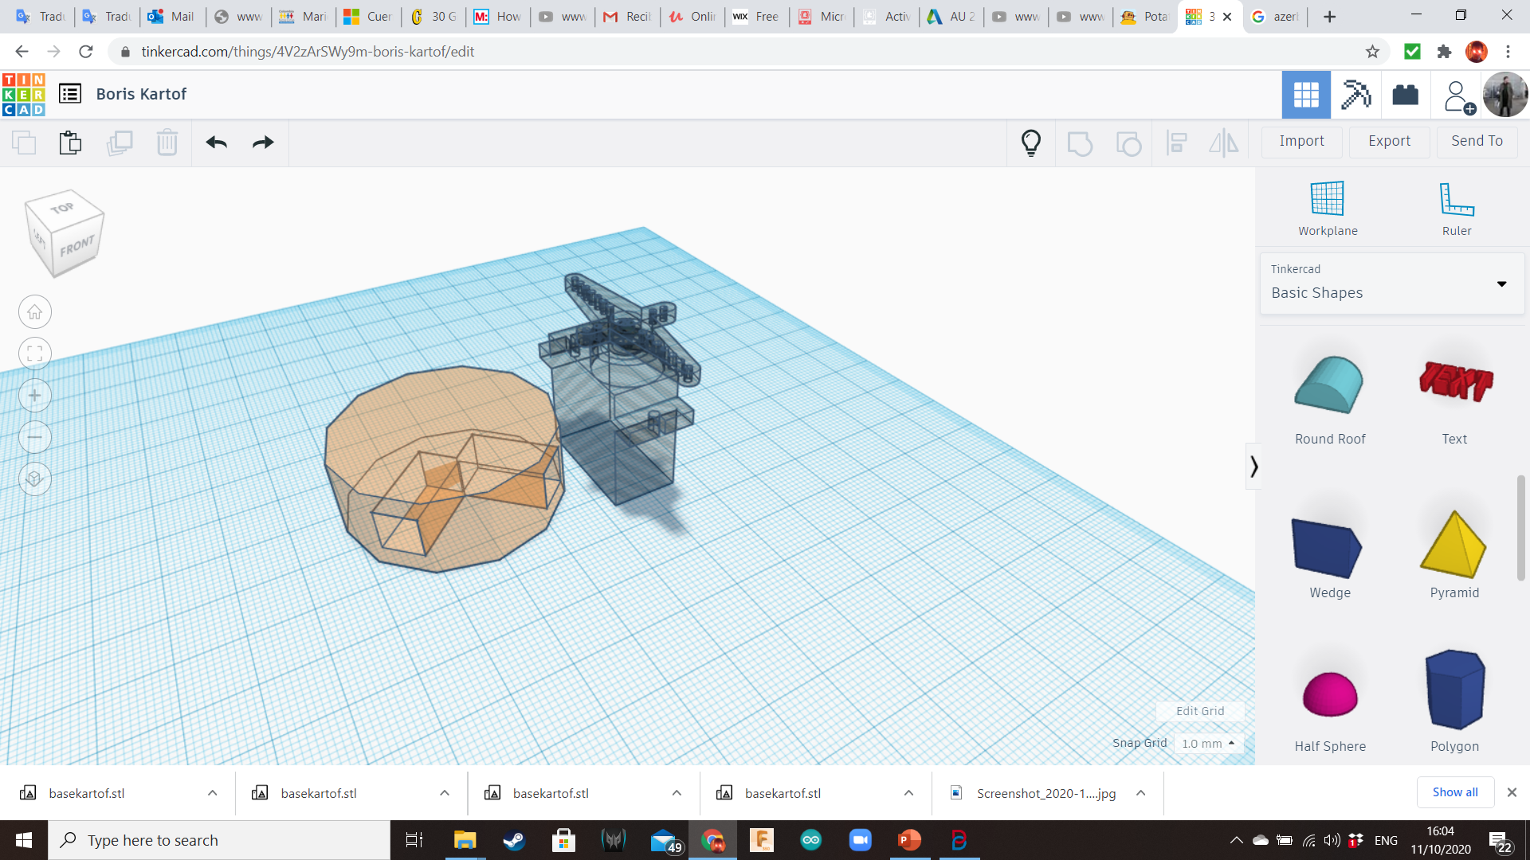Open the Workplane tool
The image size is (1530, 860).
tap(1328, 209)
